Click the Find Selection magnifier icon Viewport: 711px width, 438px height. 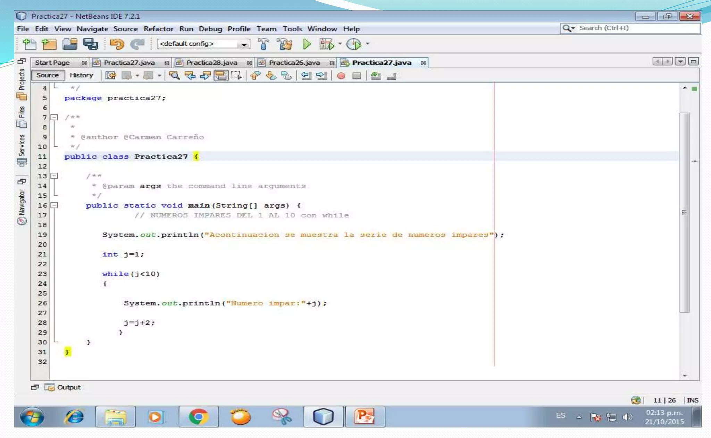point(174,76)
